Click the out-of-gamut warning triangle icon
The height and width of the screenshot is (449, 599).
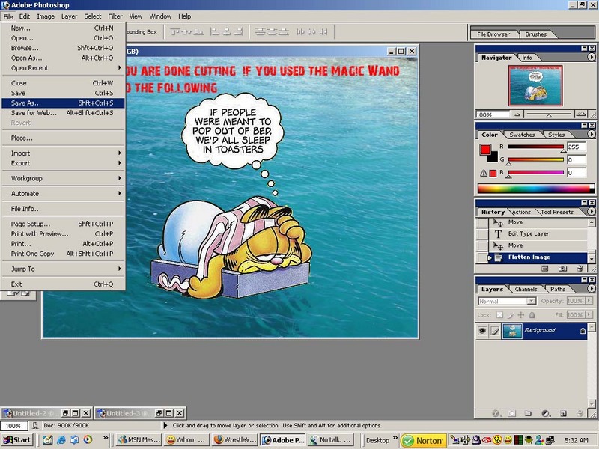484,174
